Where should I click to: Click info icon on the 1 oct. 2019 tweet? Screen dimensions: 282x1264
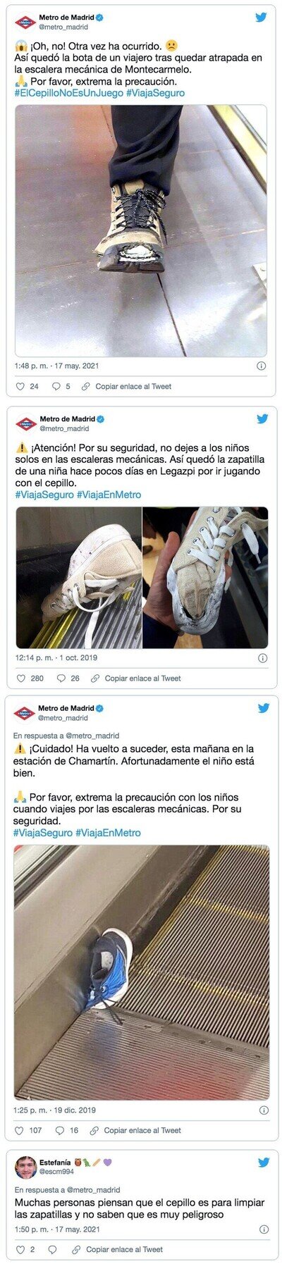(262, 658)
